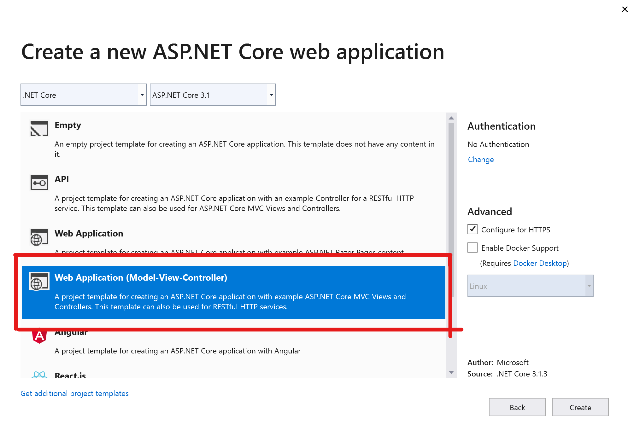This screenshot has height=437, width=634.
Task: Choose the Web Application globe icon
Action: [39, 237]
